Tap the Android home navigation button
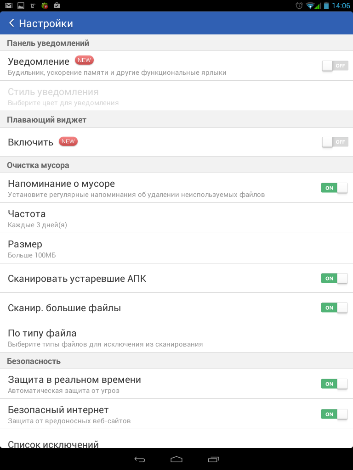Viewport: 353px width, 470px height. tap(176, 459)
